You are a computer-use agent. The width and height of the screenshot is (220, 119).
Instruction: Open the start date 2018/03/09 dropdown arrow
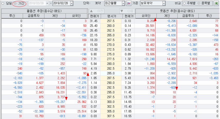tap(47, 3)
